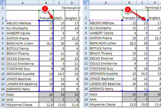Click BERICHON Julien's Math grade 20, left spreadsheet
The width and height of the screenshot is (161, 108).
59,43
